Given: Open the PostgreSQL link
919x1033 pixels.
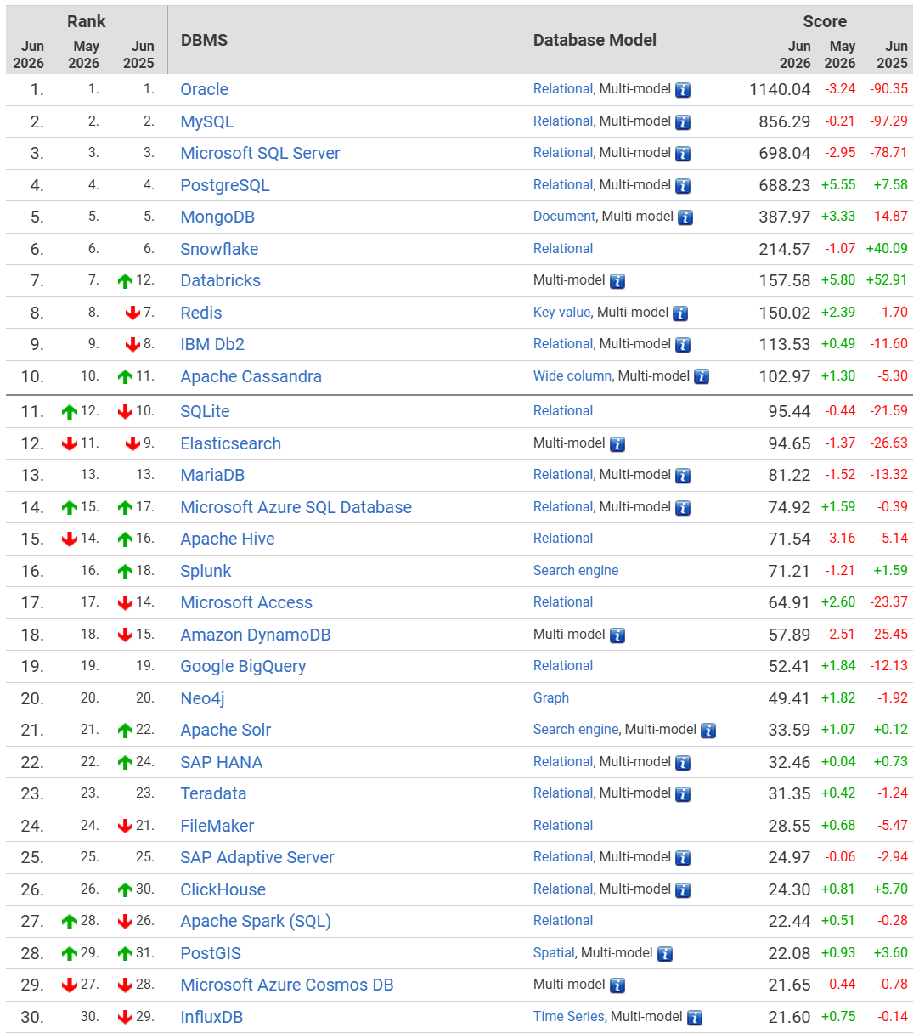Looking at the screenshot, I should (x=225, y=185).
